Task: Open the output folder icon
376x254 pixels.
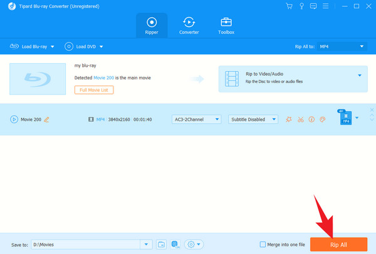Action: [162, 245]
